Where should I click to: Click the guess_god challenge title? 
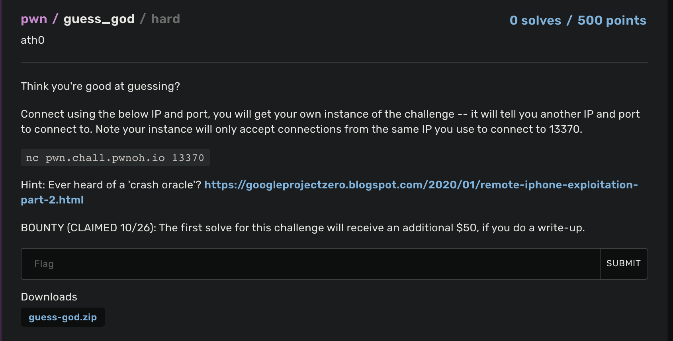99,19
